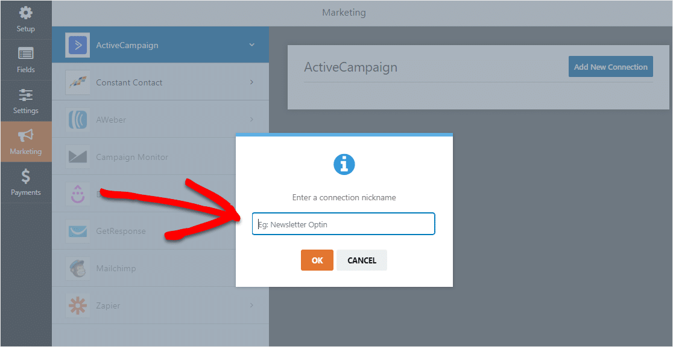Click the ActiveCampaign logo icon

pos(78,45)
